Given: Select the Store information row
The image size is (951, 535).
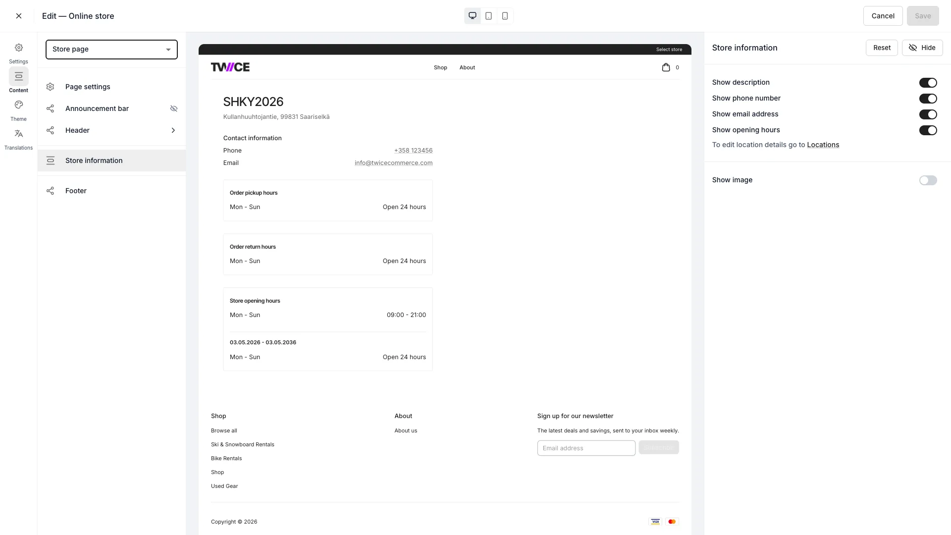Looking at the screenshot, I should click(111, 160).
